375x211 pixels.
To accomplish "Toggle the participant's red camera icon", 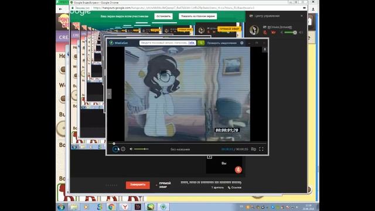I will coord(274,32).
